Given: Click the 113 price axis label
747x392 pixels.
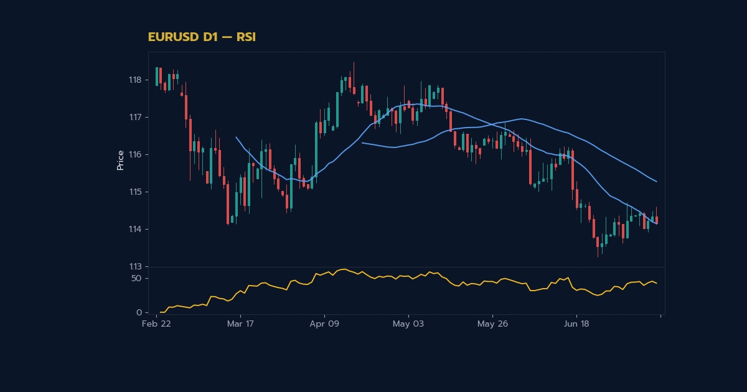Looking at the screenshot, I should [x=135, y=266].
